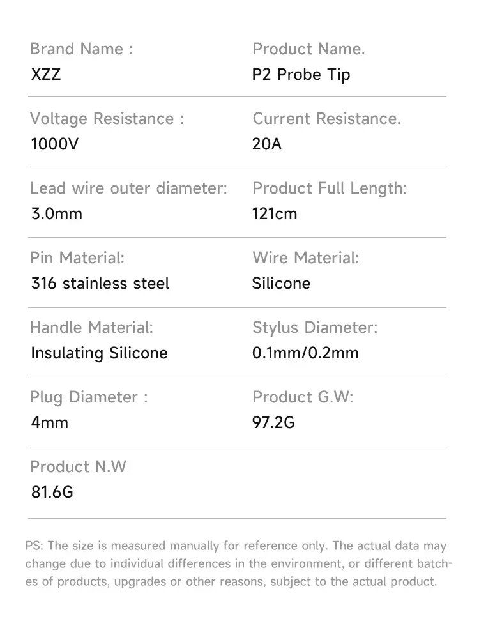Image resolution: width=479 pixels, height=619 pixels.
Task: Select the 316 stainless steel text
Action: 100,284
